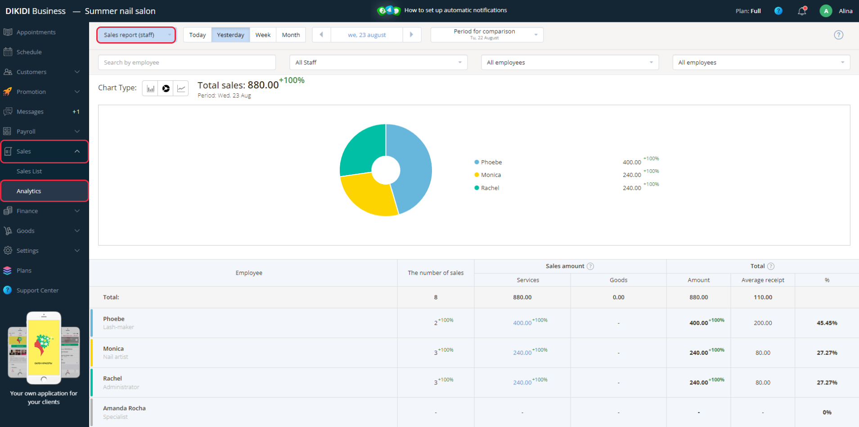Click Rachel's 240.00 services amount link
Image resolution: width=859 pixels, height=427 pixels.
[x=522, y=383]
